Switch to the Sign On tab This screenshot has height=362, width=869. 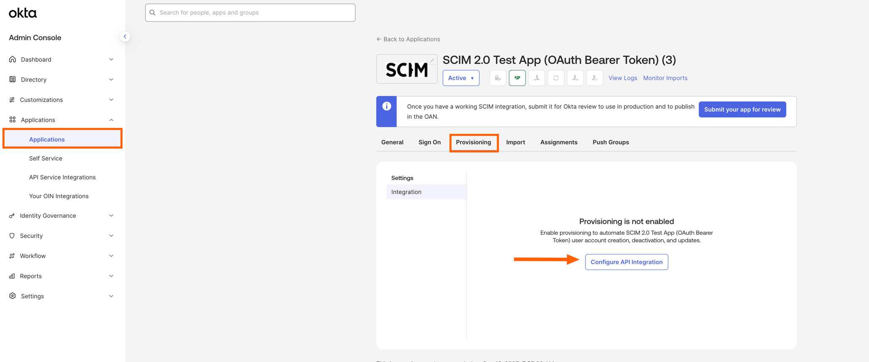tap(429, 142)
